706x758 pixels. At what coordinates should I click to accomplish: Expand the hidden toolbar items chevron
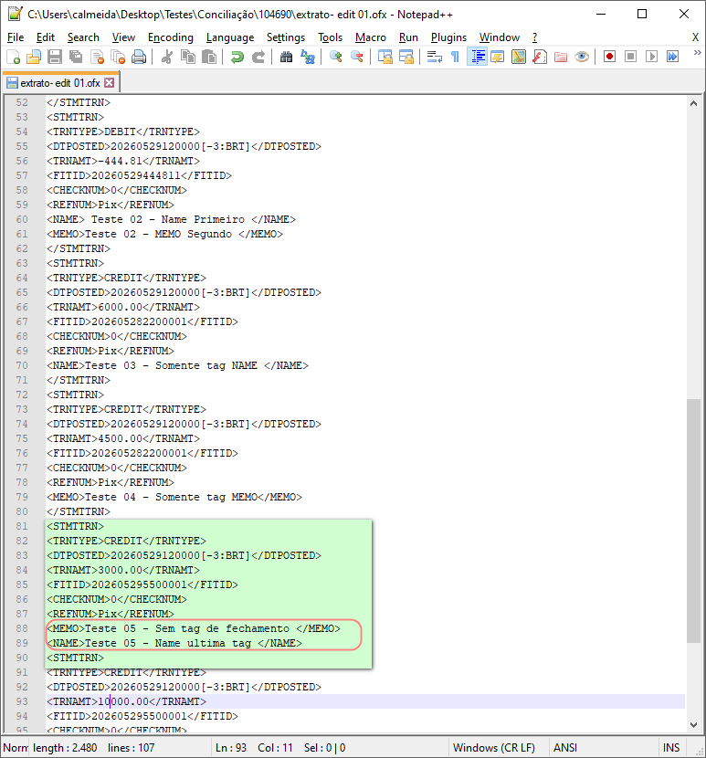(697, 53)
